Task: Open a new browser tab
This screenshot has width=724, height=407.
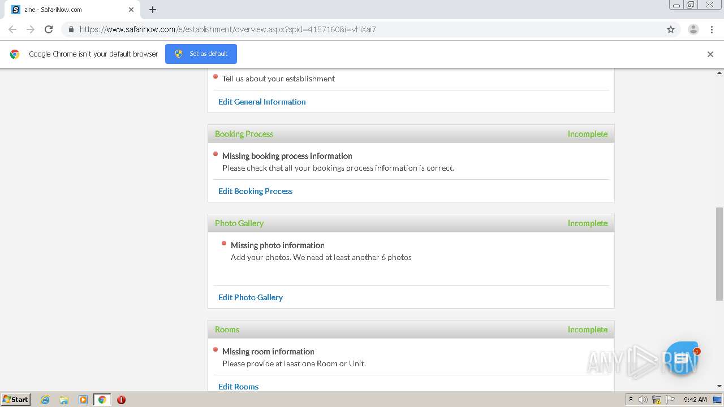Action: coord(153,10)
